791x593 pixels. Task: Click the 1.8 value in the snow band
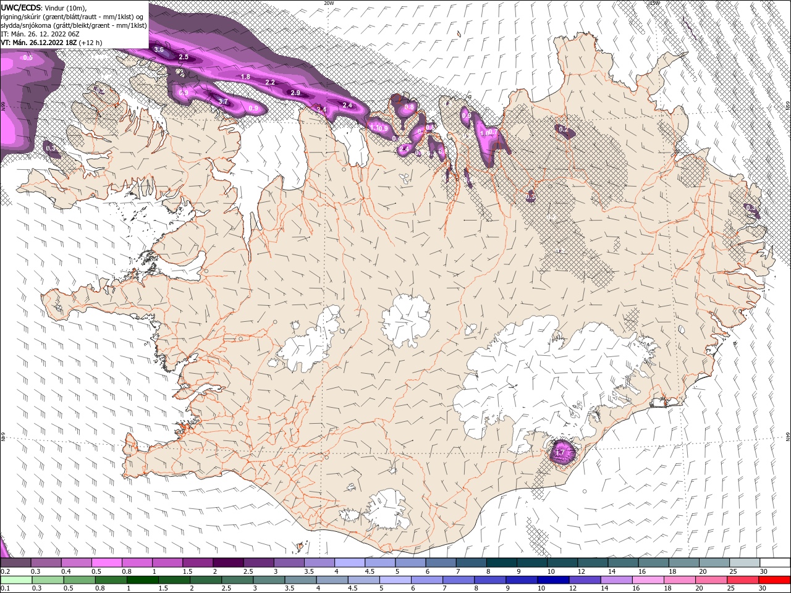(x=245, y=77)
